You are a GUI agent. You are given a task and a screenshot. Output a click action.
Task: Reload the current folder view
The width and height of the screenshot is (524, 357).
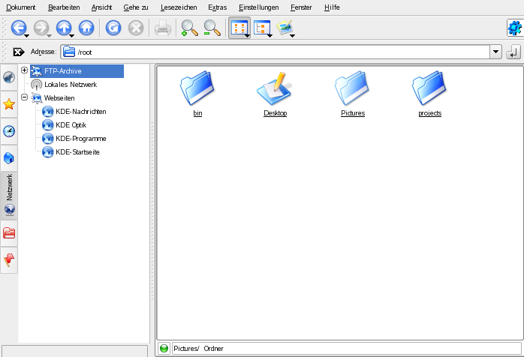point(113,28)
